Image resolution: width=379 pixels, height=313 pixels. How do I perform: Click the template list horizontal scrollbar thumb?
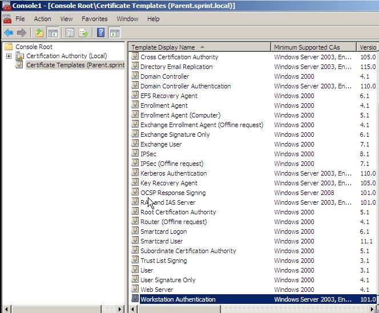coord(179,309)
